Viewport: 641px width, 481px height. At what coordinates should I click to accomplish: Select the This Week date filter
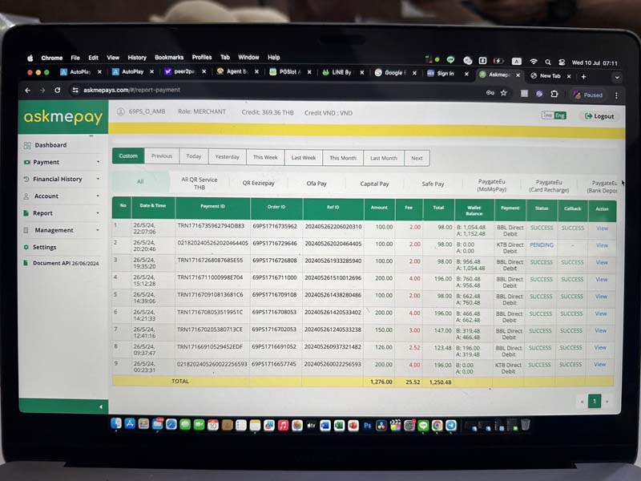pos(265,158)
